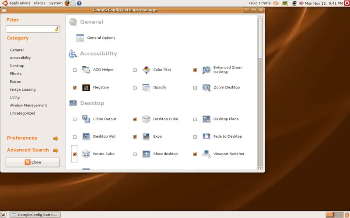Open the Expo plugin icon
Screen dimensions: 350x218
click(x=146, y=136)
